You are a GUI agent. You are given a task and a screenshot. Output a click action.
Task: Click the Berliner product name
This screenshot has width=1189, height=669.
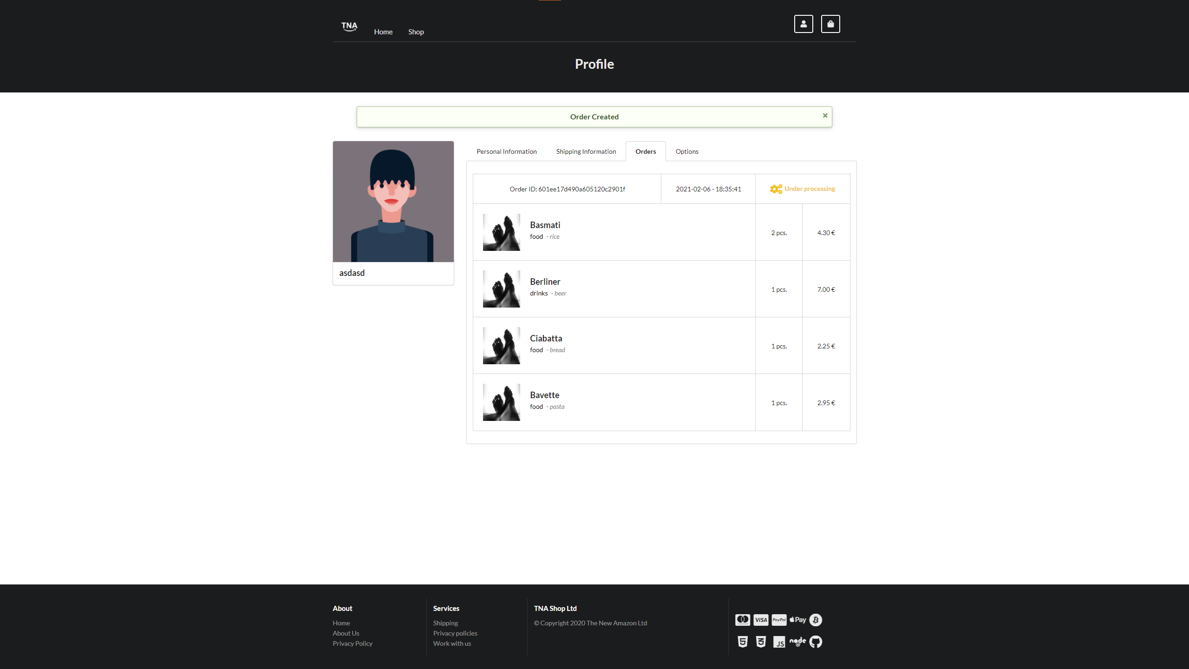tap(545, 282)
